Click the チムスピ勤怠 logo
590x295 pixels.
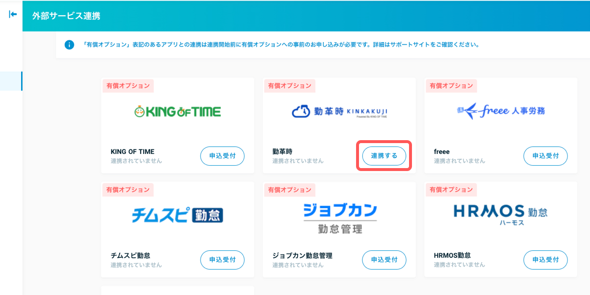tap(178, 215)
